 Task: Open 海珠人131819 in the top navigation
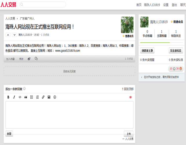click(x=152, y=5)
